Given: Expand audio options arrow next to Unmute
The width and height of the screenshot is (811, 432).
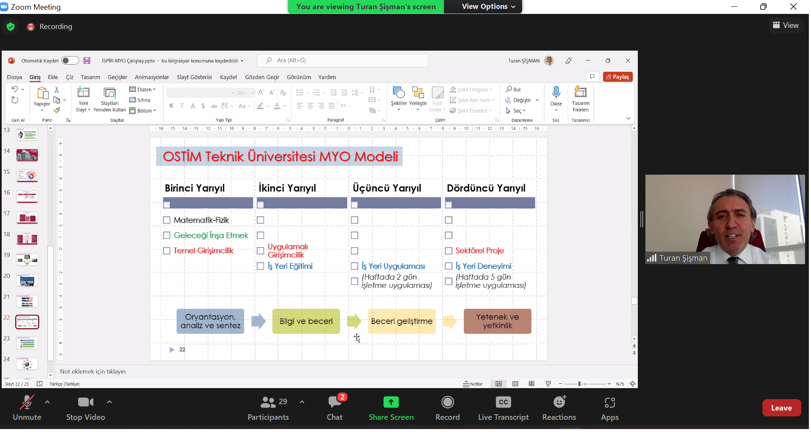Looking at the screenshot, I should tap(47, 402).
